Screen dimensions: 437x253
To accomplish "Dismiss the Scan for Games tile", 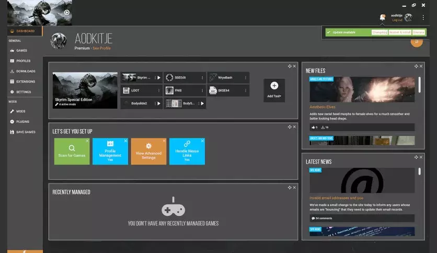I will [87, 141].
